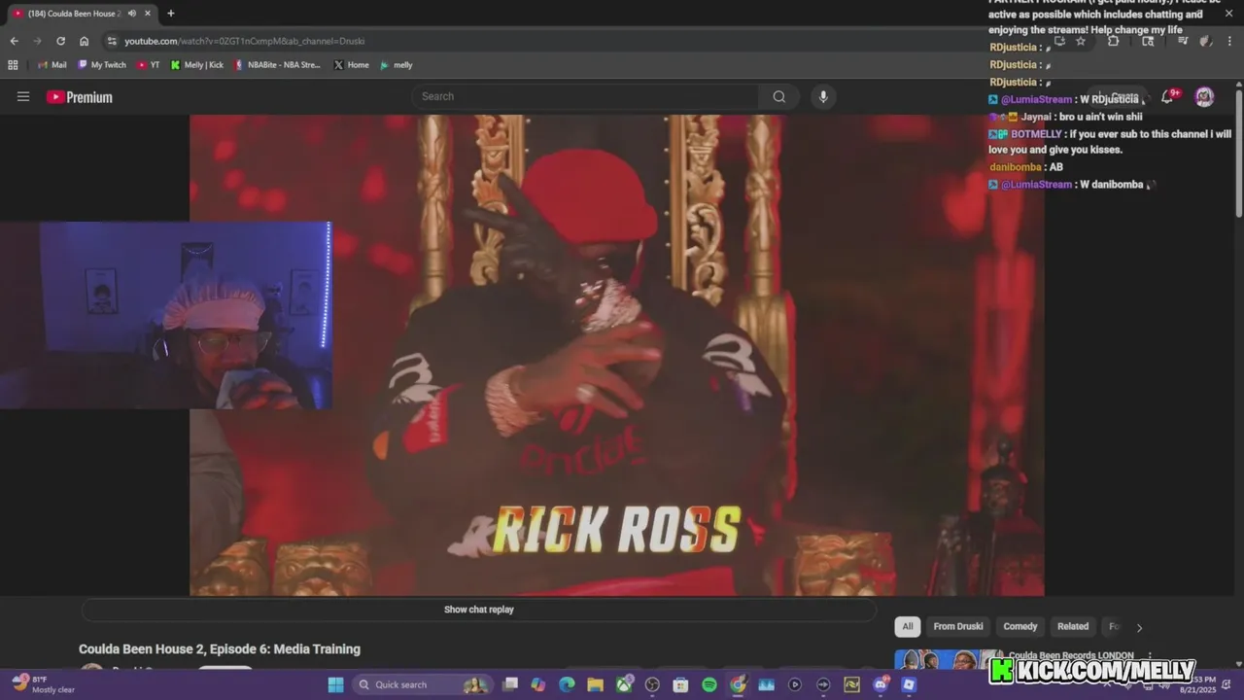The width and height of the screenshot is (1244, 700).
Task: Mute the tab's audio speaker icon
Action: tap(131, 14)
